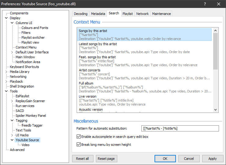Toggle Break long menu by screen height

79,145
